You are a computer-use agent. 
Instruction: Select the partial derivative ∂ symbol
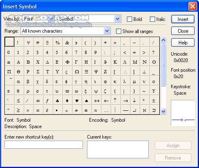[x=48, y=110]
